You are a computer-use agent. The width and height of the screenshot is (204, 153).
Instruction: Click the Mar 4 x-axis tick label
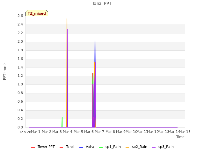(68, 132)
